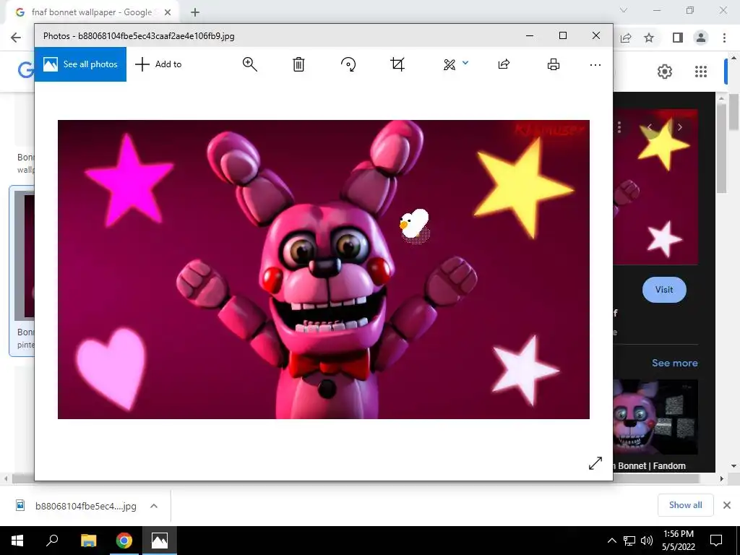Zoom into the photo with magnifier icon
Screen dimensions: 740x555
pyautogui.click(x=249, y=64)
